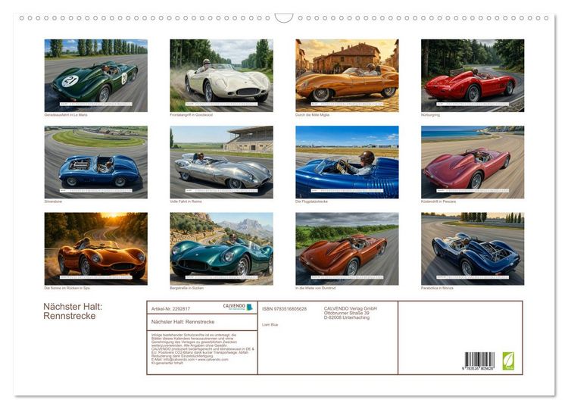Select the dark blue Monza Parabolica image

click(x=473, y=248)
